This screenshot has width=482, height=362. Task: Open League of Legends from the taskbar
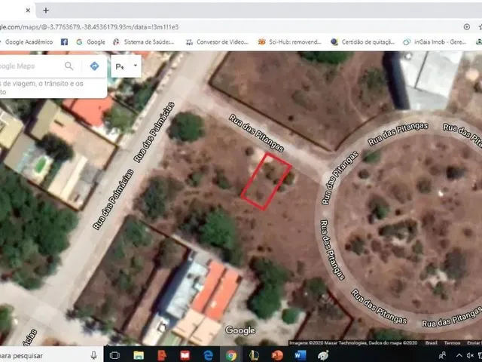(x=254, y=355)
